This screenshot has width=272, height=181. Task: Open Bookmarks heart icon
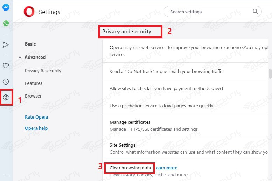[6, 66]
